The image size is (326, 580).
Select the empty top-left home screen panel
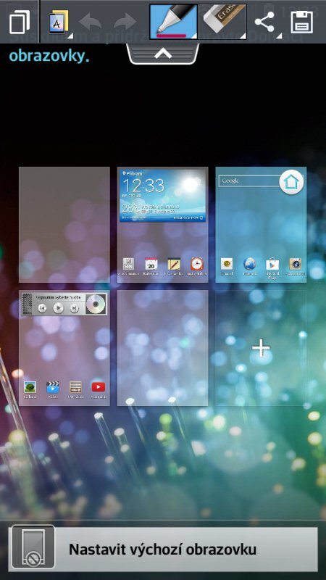(64, 225)
